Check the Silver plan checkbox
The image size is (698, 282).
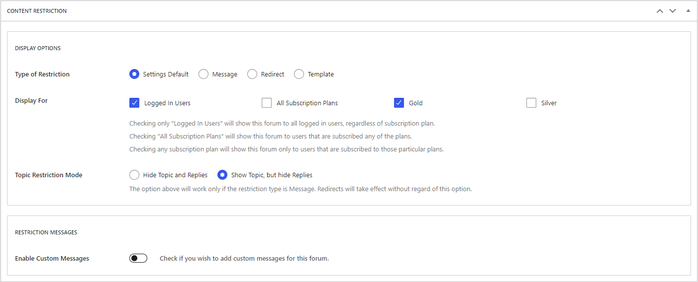[x=531, y=103]
